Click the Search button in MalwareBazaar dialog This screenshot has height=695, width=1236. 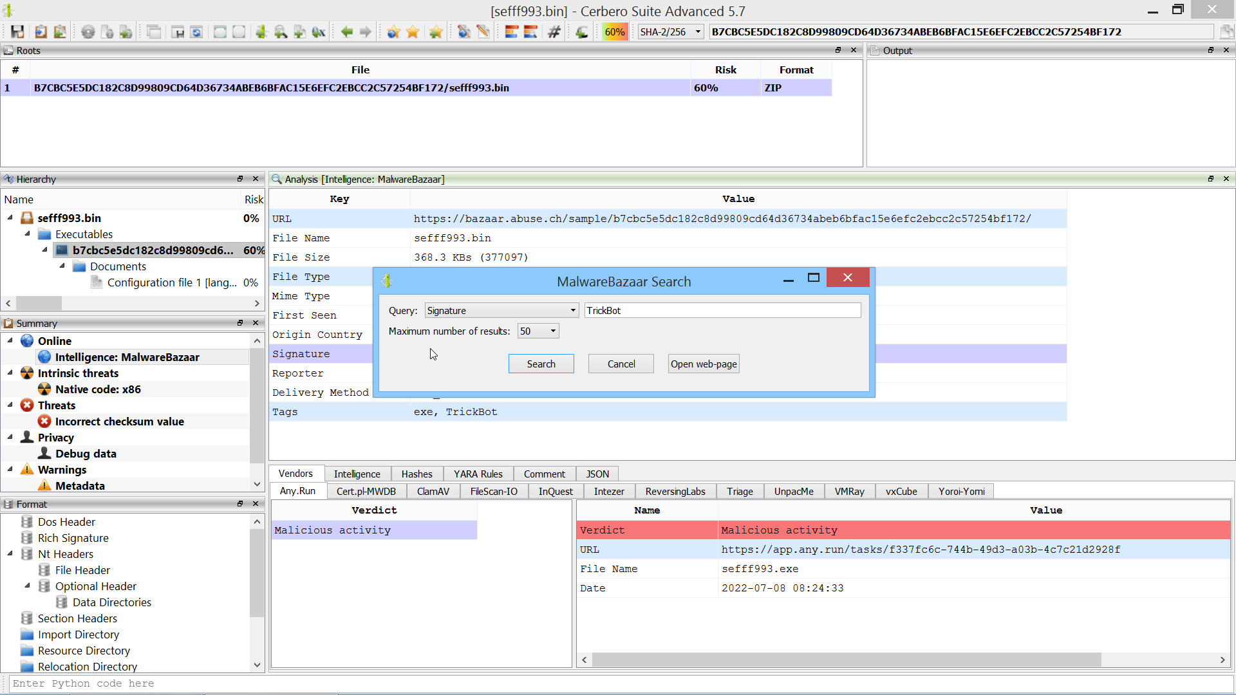coord(541,364)
